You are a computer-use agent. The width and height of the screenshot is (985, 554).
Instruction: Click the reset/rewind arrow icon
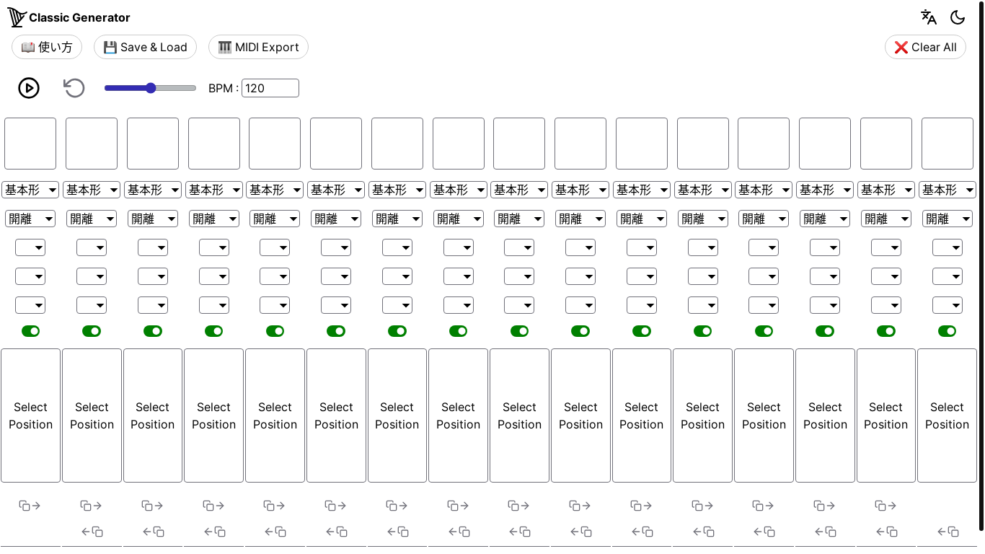click(74, 88)
